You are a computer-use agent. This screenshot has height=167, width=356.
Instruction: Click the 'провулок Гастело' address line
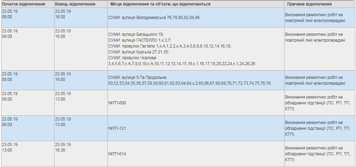point(170,46)
